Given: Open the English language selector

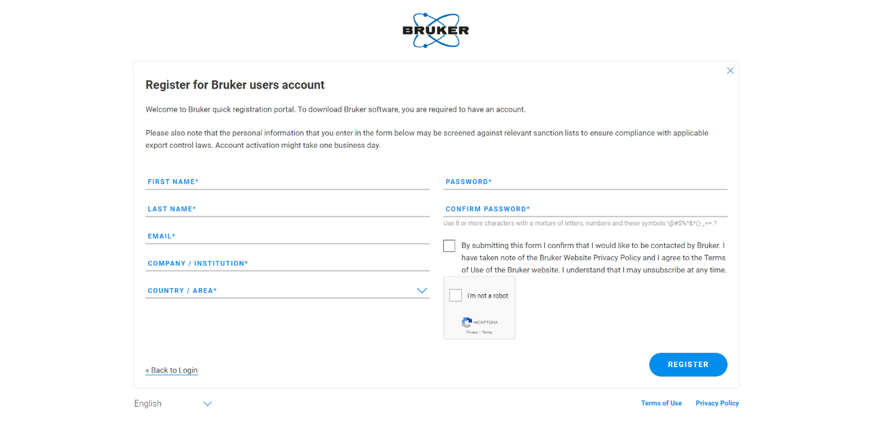Looking at the screenshot, I should [x=173, y=404].
